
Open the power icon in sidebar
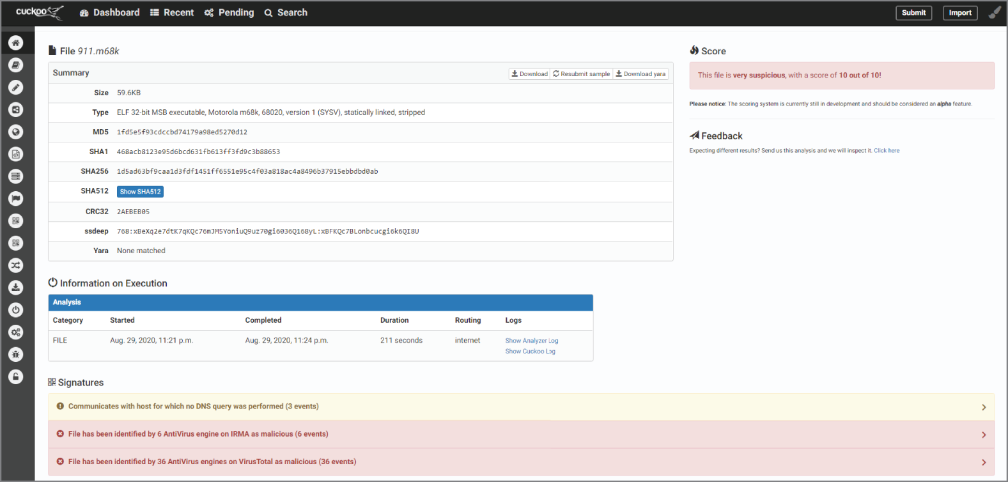point(16,310)
